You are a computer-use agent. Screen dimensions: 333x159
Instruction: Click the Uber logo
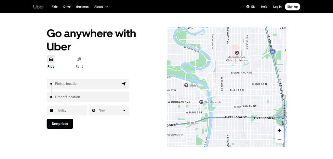point(39,7)
